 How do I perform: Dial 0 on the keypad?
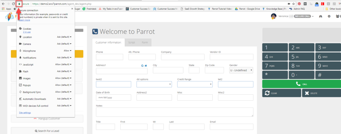tap(301, 75)
